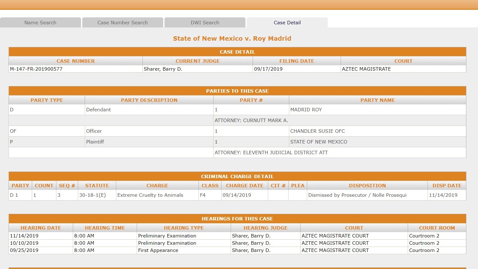Click Preliminary Examination in the 10/10/2019 row
Image resolution: width=478 pixels, height=269 pixels.
point(167,243)
